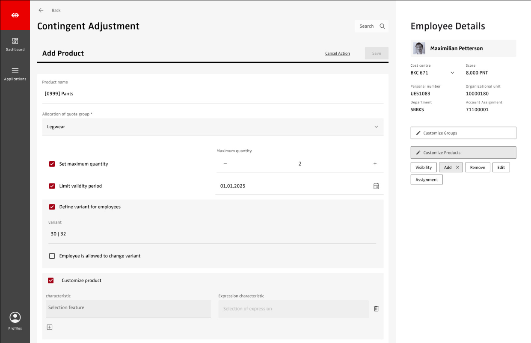Add a new characteristic row with plus icon
The height and width of the screenshot is (343, 531).
pyautogui.click(x=50, y=327)
